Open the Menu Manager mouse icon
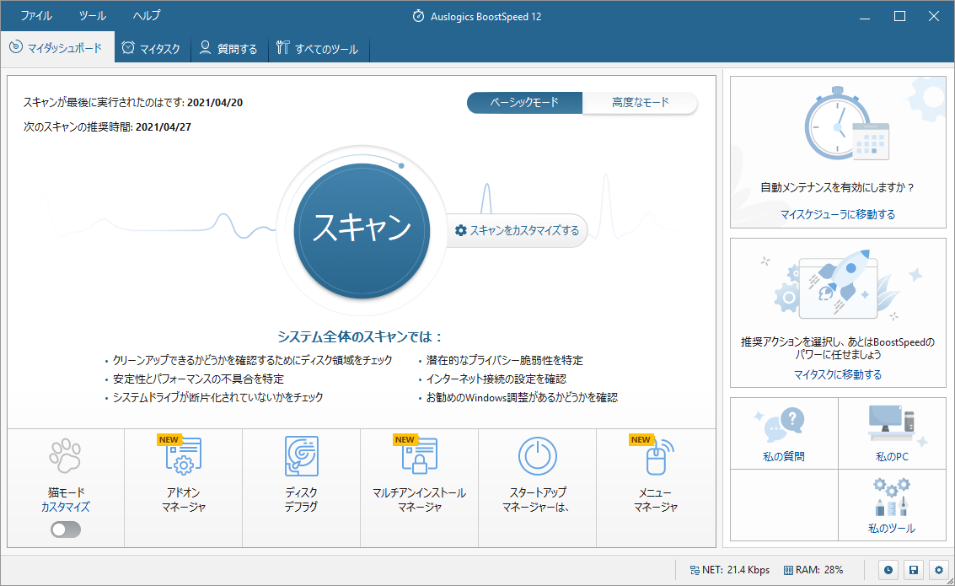The height and width of the screenshot is (586, 955). click(x=655, y=458)
